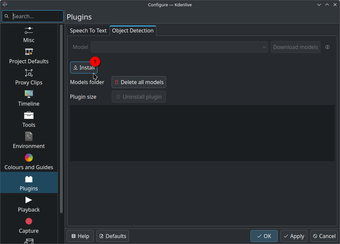Image resolution: width=340 pixels, height=244 pixels.
Task: Open the Tools toolbox icon
Action: (x=29, y=115)
